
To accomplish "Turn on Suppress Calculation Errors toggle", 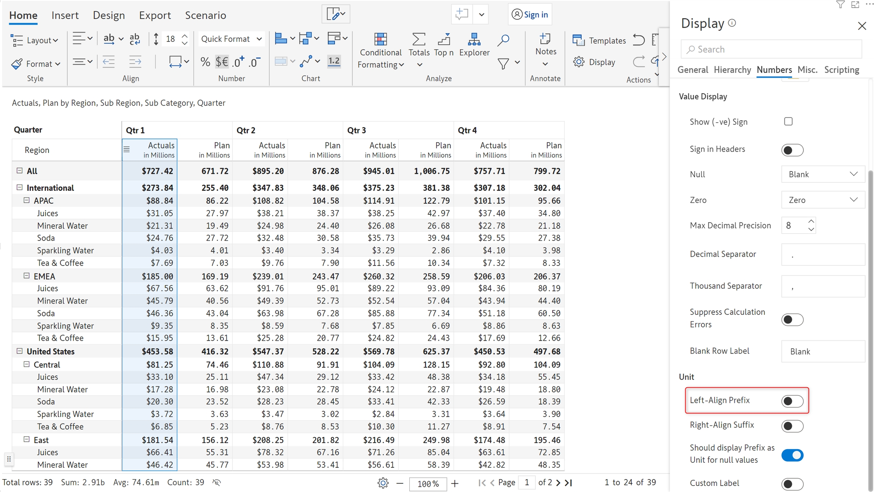I will tap(792, 319).
